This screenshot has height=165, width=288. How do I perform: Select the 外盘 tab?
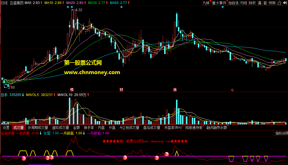point(112,128)
